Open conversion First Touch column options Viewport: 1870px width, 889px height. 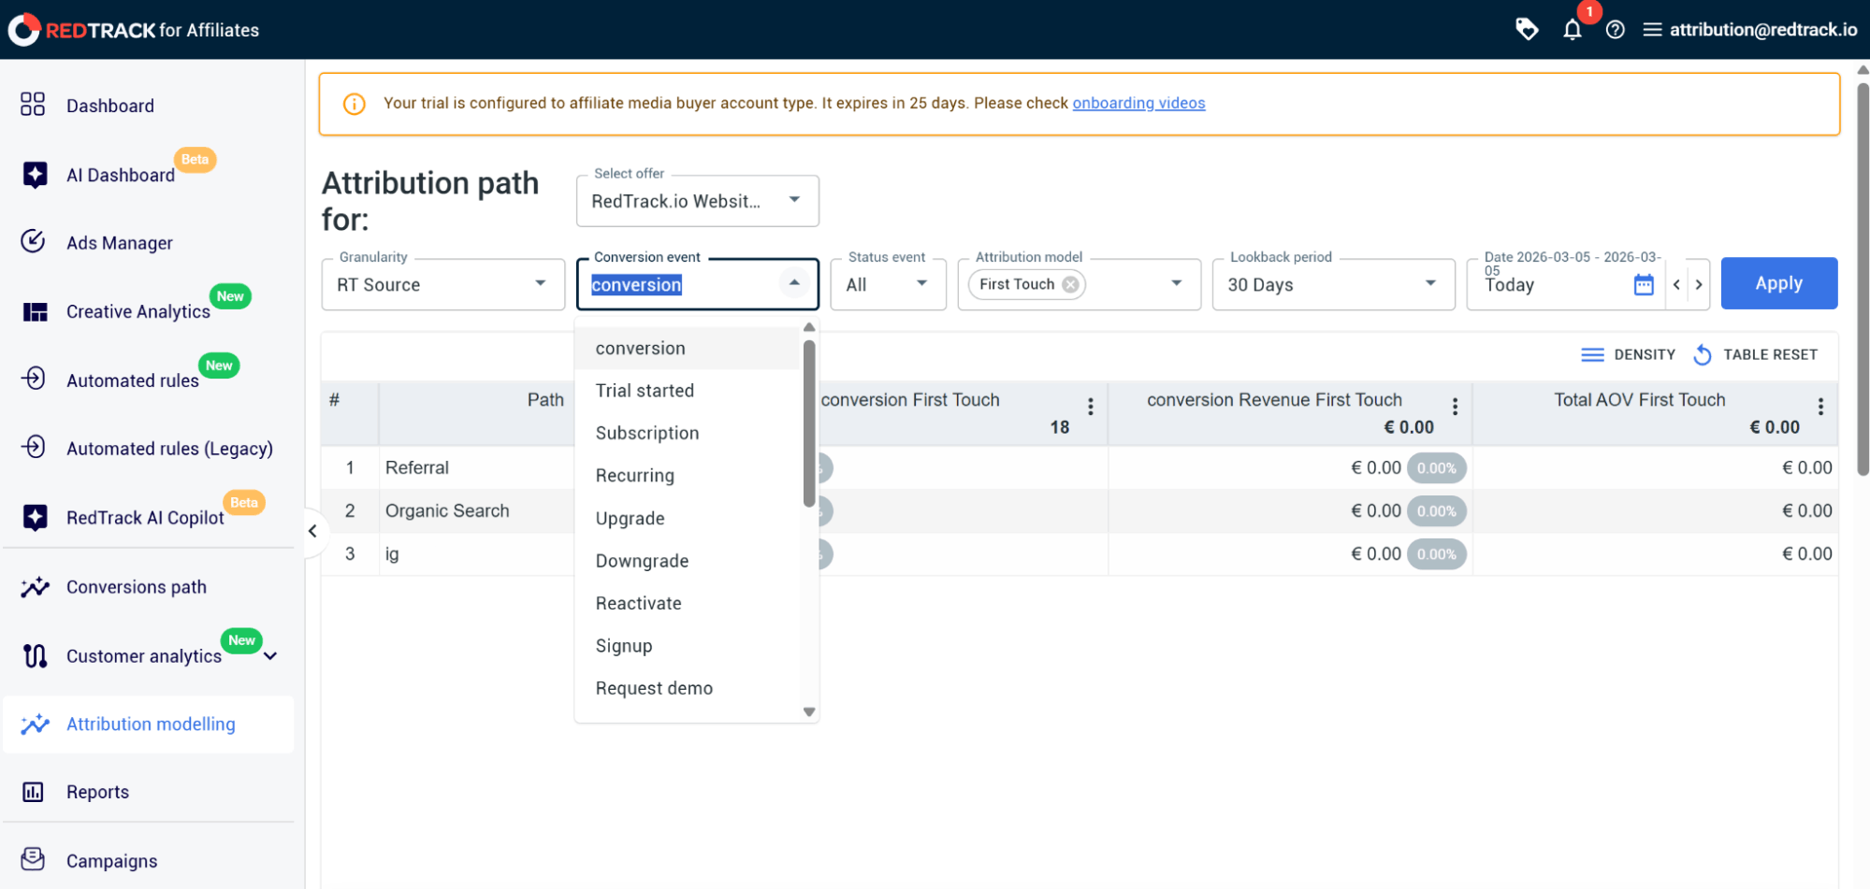point(1090,407)
